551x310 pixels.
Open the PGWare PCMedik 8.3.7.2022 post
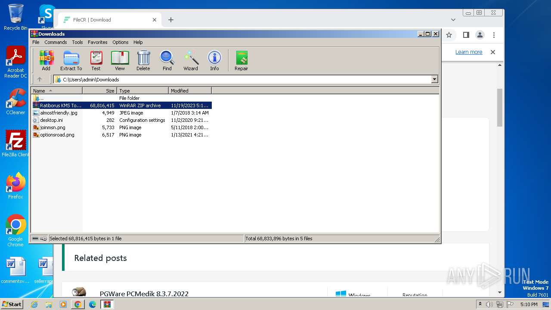(x=144, y=294)
